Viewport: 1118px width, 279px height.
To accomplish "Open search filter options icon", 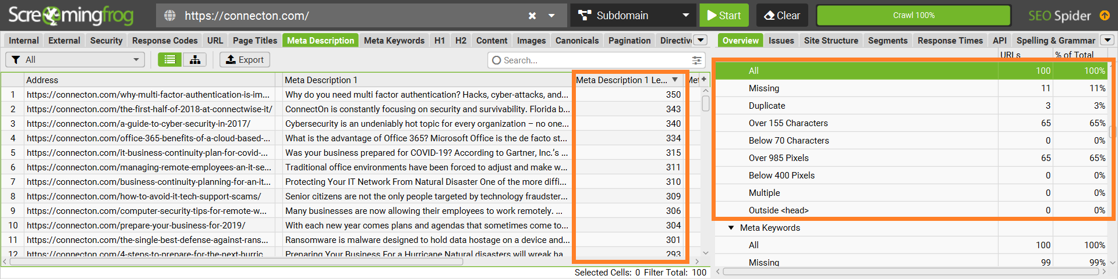I will 696,60.
